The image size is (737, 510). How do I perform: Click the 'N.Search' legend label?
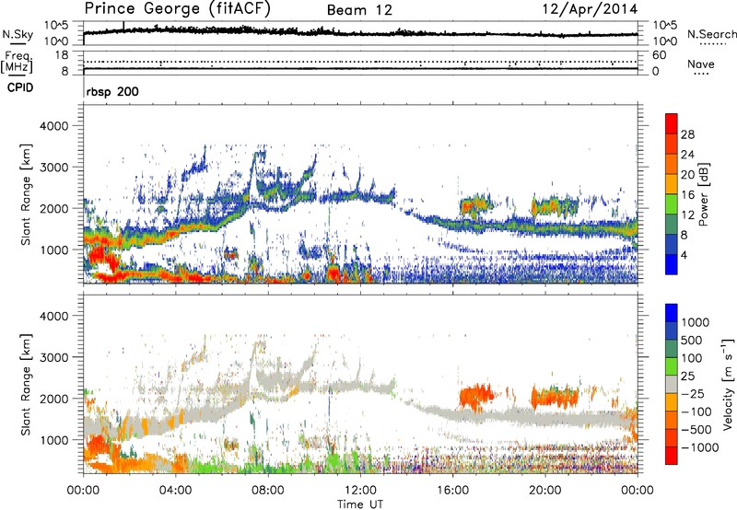tap(712, 34)
